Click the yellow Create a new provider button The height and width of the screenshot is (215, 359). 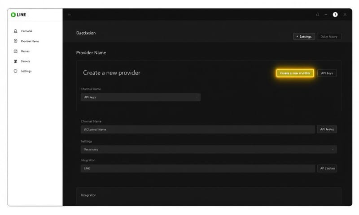(x=294, y=73)
